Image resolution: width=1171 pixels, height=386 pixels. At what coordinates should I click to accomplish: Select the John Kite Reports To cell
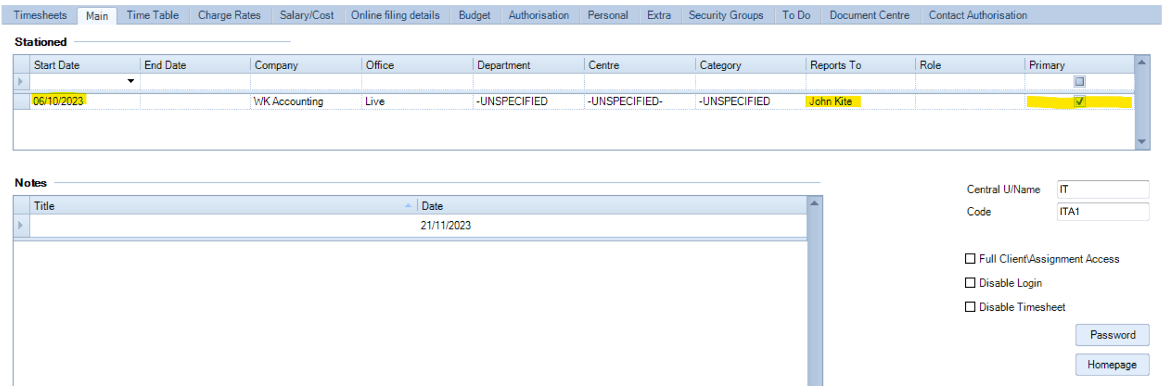tap(861, 101)
